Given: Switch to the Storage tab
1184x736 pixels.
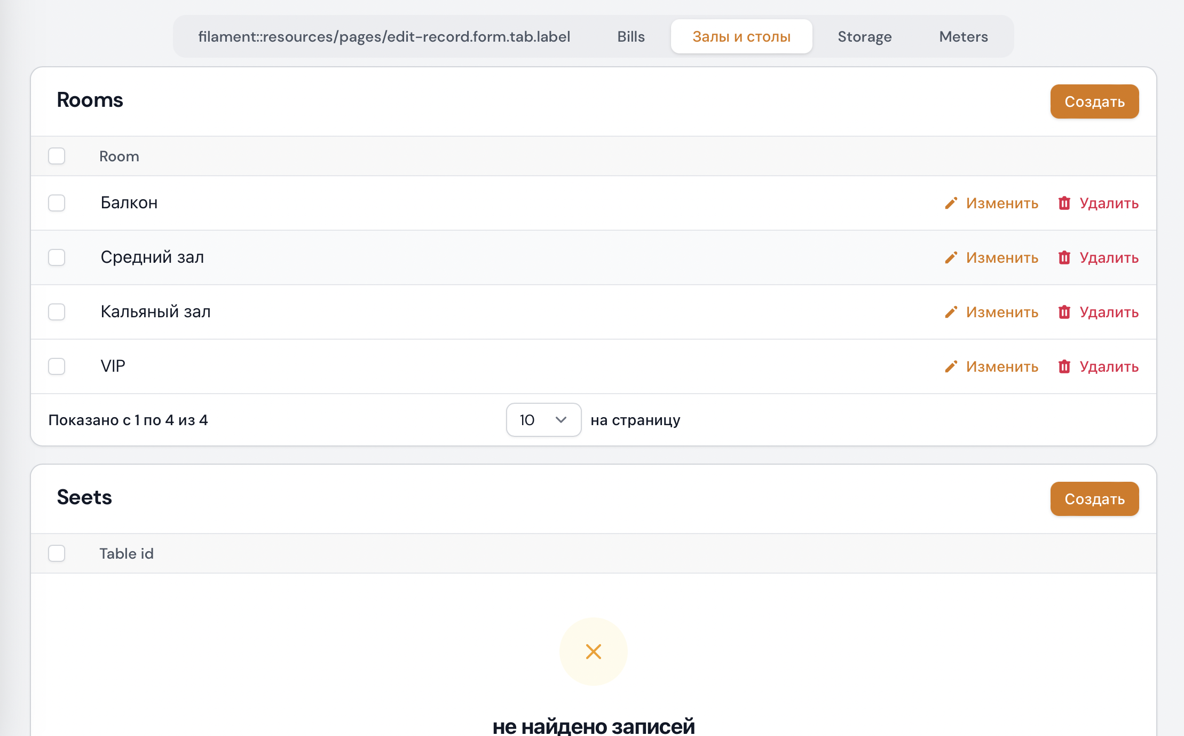Looking at the screenshot, I should pos(864,36).
